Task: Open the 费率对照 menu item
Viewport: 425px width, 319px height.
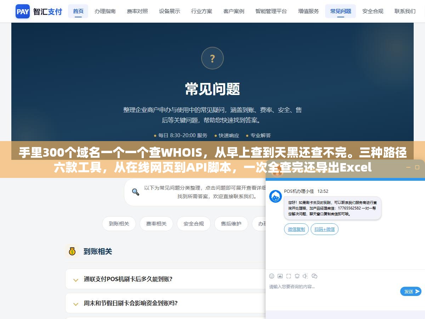Action: tap(137, 11)
